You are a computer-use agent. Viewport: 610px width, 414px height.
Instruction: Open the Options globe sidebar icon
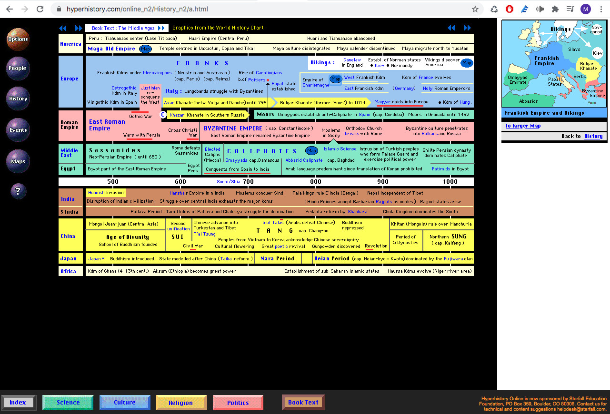[18, 39]
